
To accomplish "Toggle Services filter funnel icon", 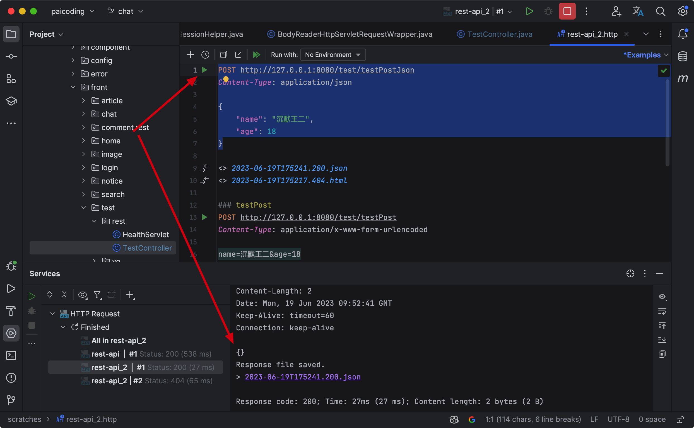I will 97,295.
